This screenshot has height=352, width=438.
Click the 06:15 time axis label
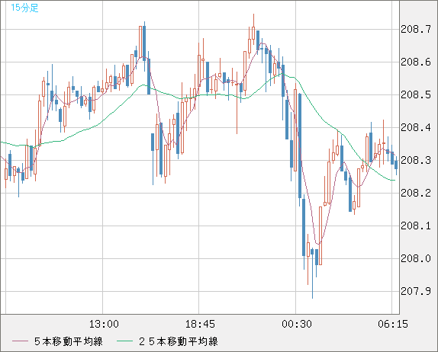pyautogui.click(x=393, y=324)
